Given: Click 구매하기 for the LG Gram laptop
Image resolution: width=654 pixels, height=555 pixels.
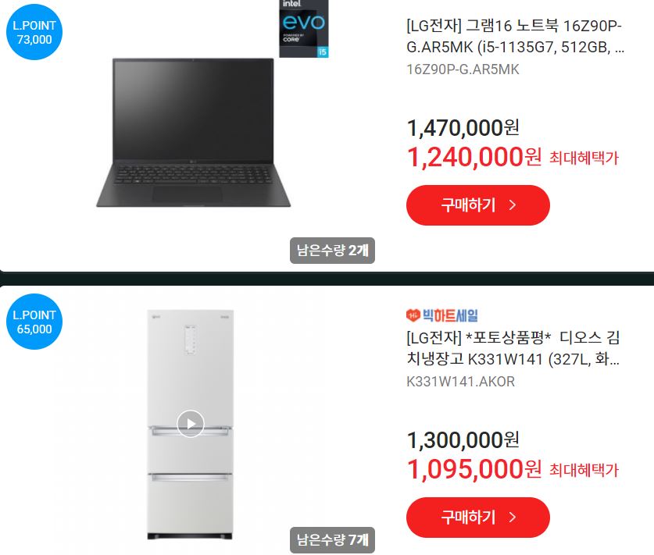Looking at the screenshot, I should pos(478,205).
